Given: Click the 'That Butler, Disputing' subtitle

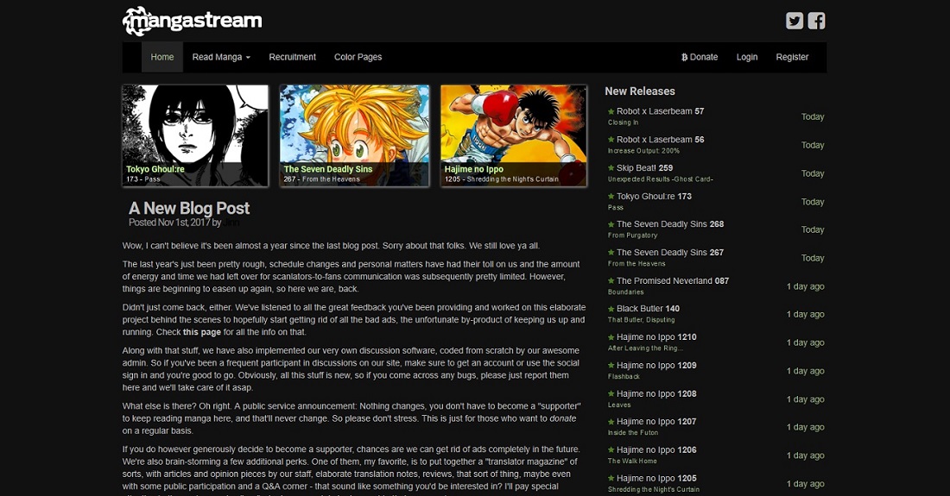Looking at the screenshot, I should pyautogui.click(x=641, y=321).
